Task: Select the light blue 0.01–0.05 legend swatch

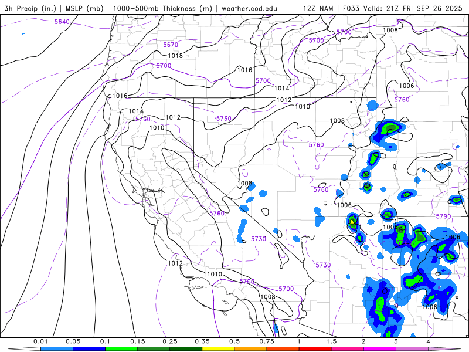Action: (57, 349)
